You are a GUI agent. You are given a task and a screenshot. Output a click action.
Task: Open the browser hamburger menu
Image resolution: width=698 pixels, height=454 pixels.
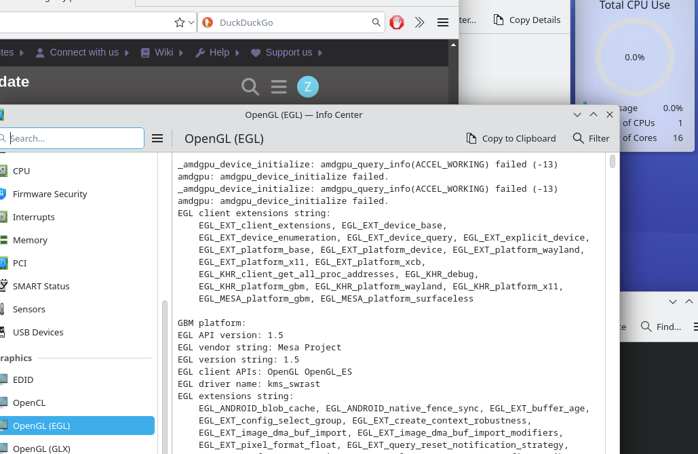coord(443,22)
